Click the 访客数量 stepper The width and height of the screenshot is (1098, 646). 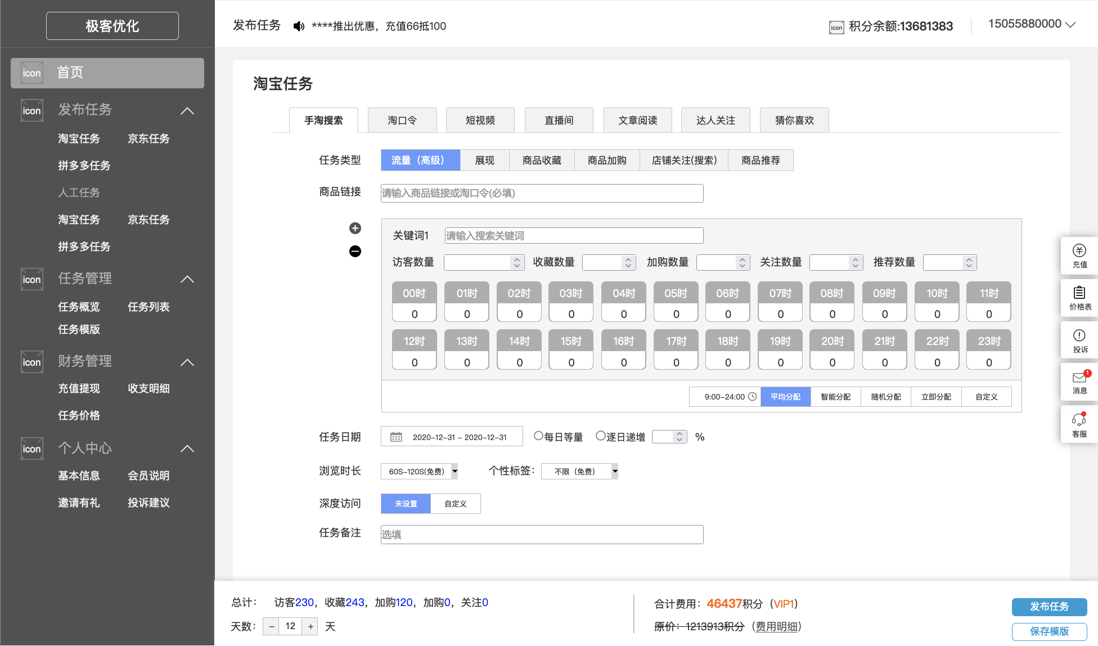[x=517, y=262]
